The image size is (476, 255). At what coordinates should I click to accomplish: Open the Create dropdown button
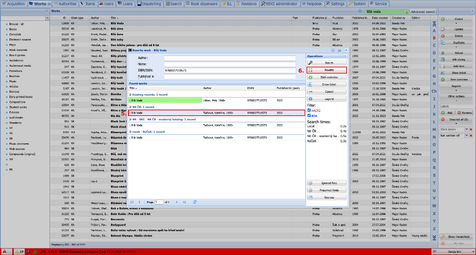click(x=456, y=20)
